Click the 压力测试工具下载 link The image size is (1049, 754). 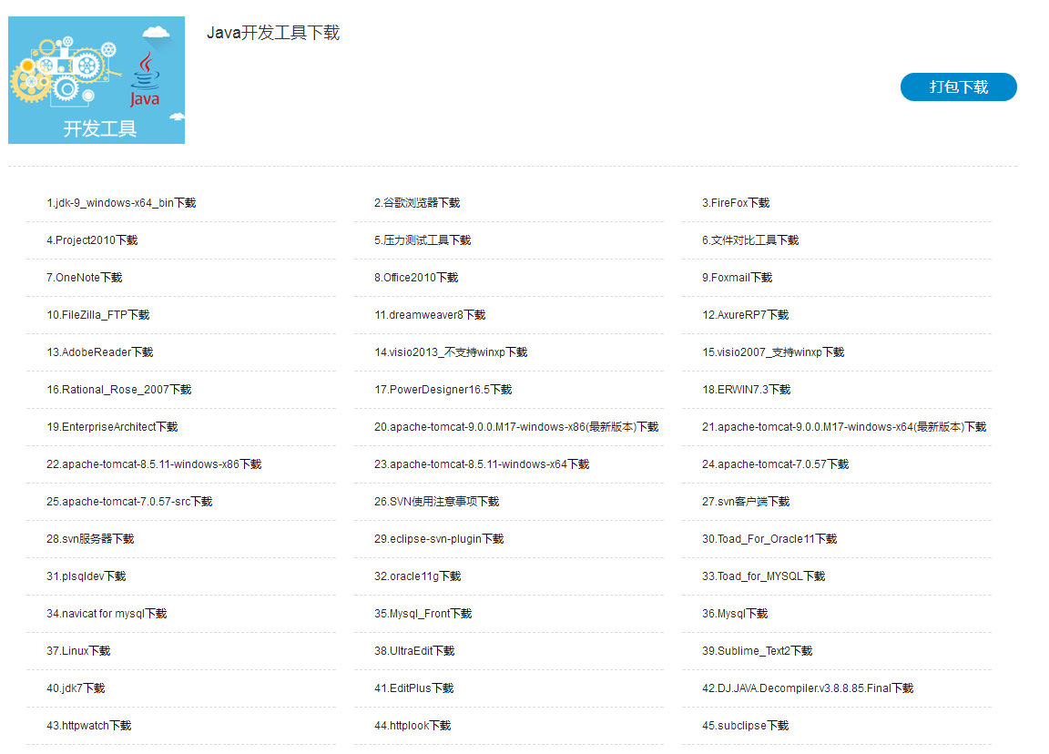click(x=423, y=240)
